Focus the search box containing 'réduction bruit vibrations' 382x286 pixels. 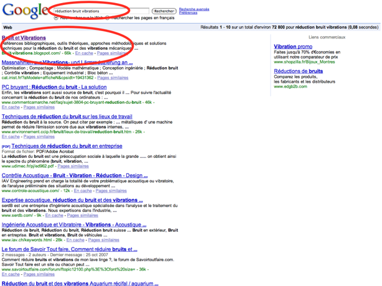pyautogui.click(x=101, y=11)
